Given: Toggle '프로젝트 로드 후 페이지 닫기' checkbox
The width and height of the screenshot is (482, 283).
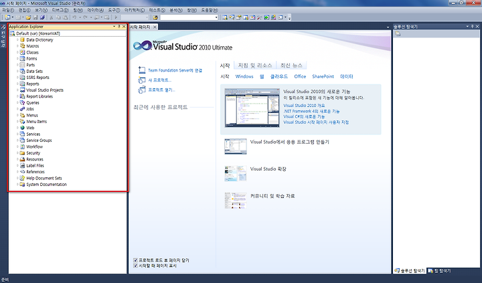Looking at the screenshot, I should coord(135,260).
